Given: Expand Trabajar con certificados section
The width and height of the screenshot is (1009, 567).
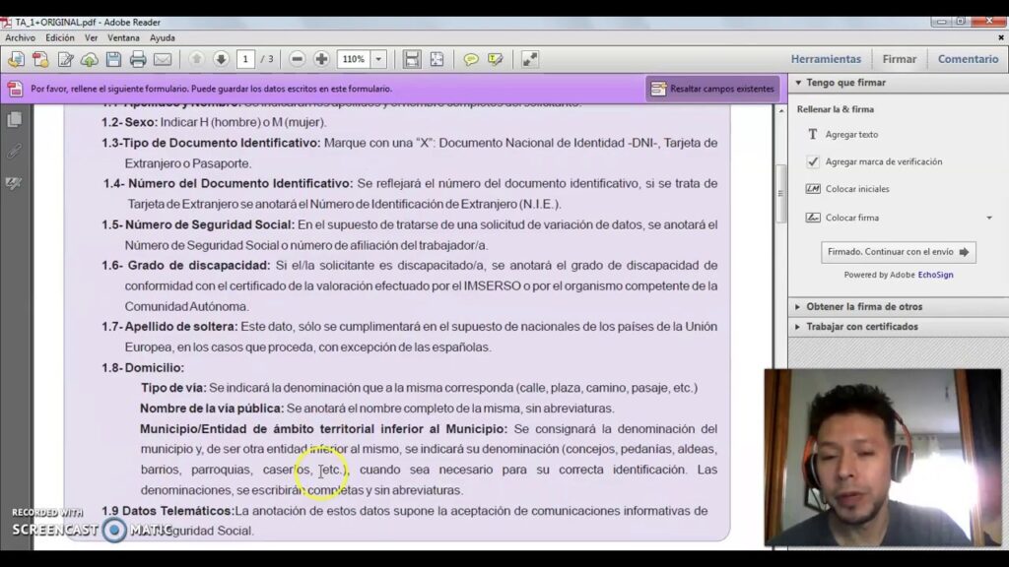Looking at the screenshot, I should (861, 327).
